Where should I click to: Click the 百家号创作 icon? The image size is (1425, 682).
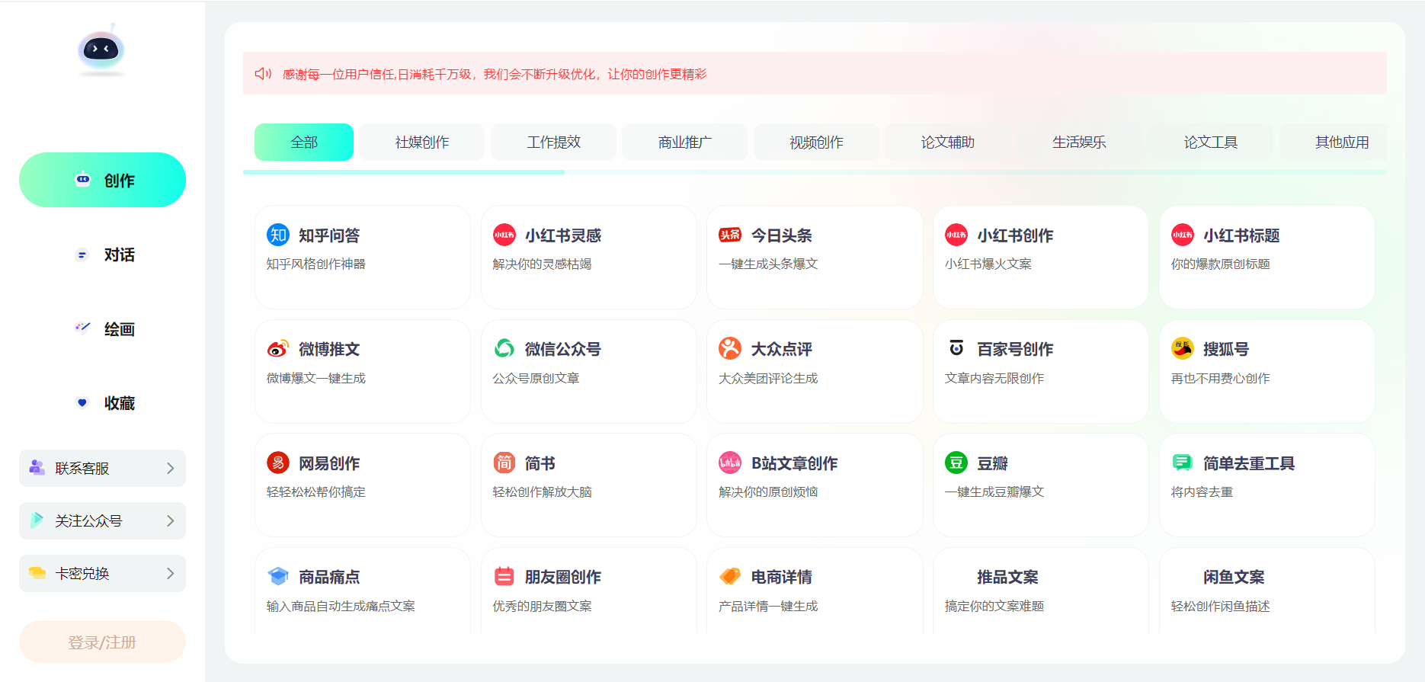pos(956,348)
